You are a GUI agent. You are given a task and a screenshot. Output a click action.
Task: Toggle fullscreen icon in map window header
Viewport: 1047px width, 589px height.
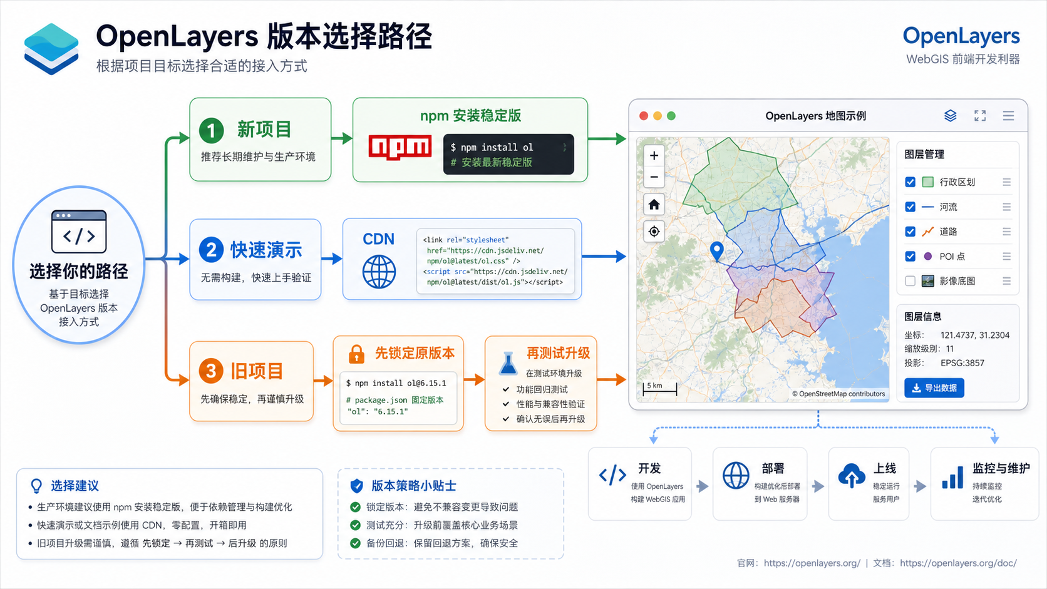tap(980, 116)
